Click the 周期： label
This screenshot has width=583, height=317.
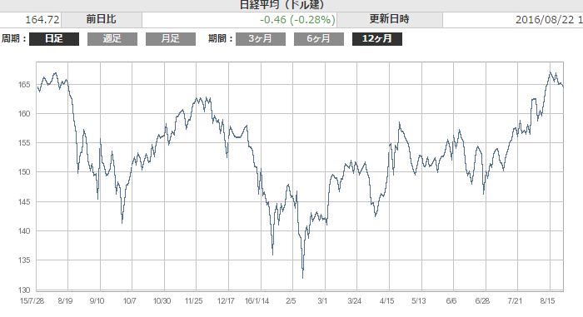[14, 38]
